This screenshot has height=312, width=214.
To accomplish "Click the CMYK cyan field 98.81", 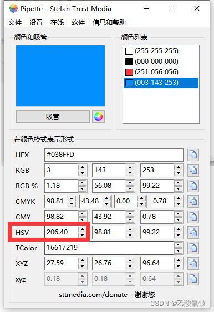I will tap(56, 201).
